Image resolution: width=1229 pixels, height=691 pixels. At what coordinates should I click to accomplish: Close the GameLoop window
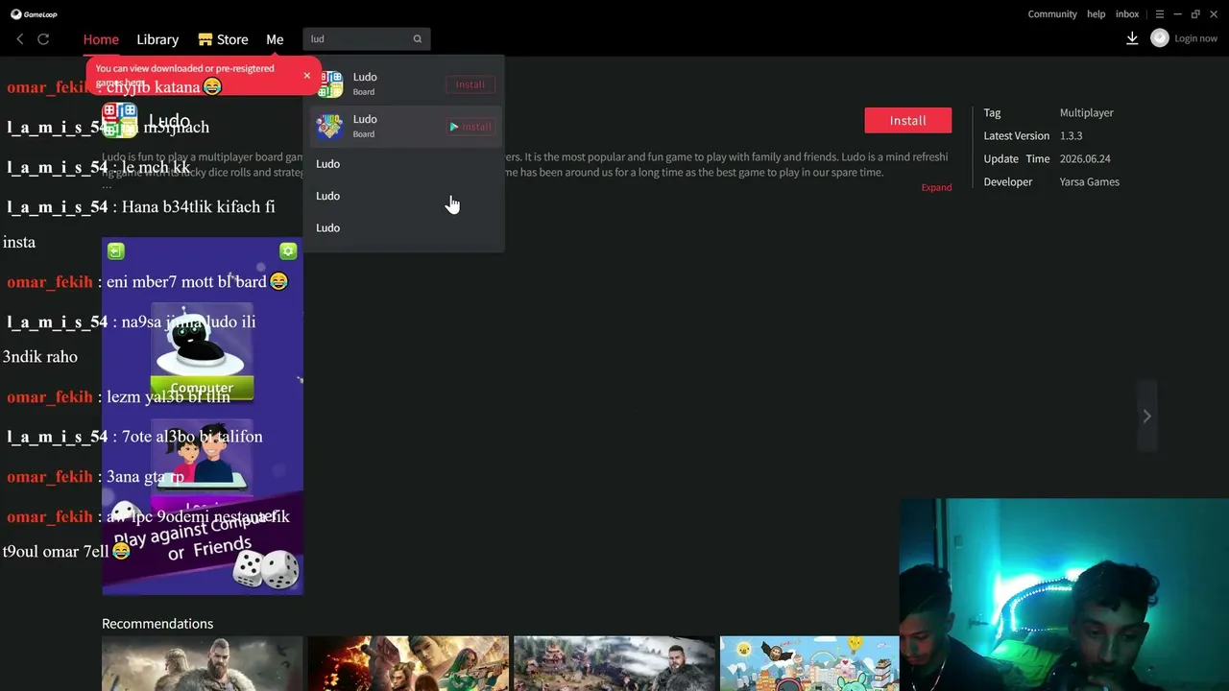[1214, 14]
